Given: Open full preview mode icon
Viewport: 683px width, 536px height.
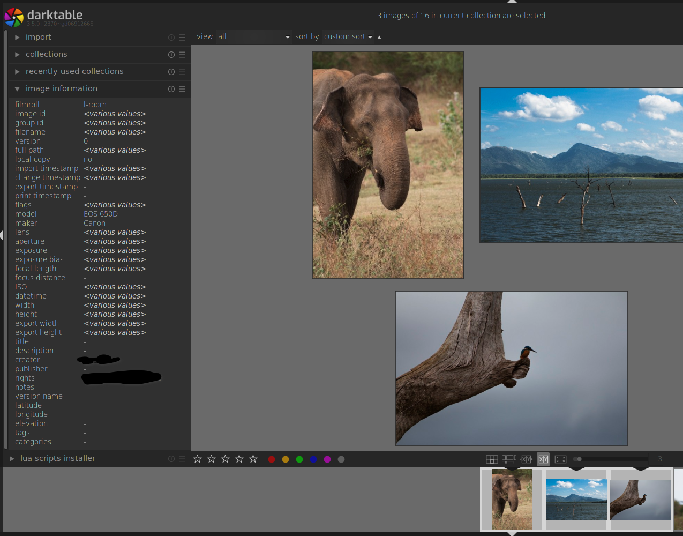Looking at the screenshot, I should pyautogui.click(x=560, y=459).
